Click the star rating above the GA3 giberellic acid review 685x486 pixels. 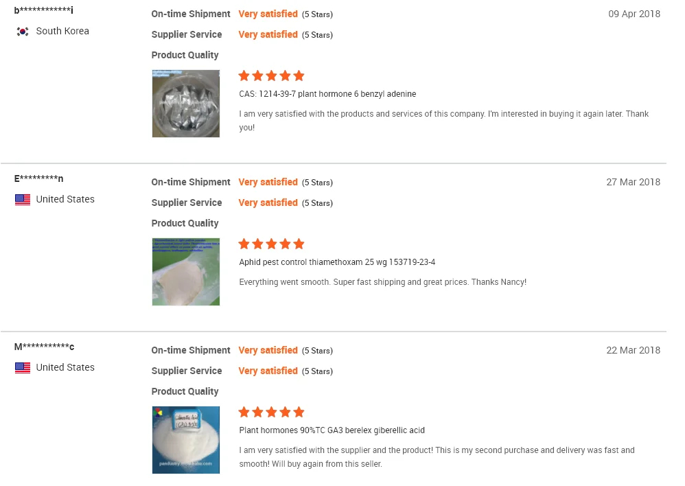pos(271,413)
